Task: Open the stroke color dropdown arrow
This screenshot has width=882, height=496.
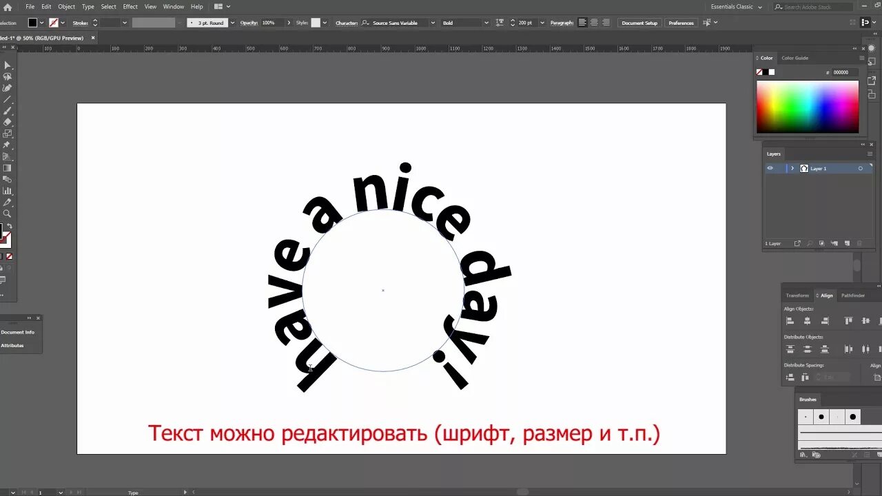Action: 63,23
